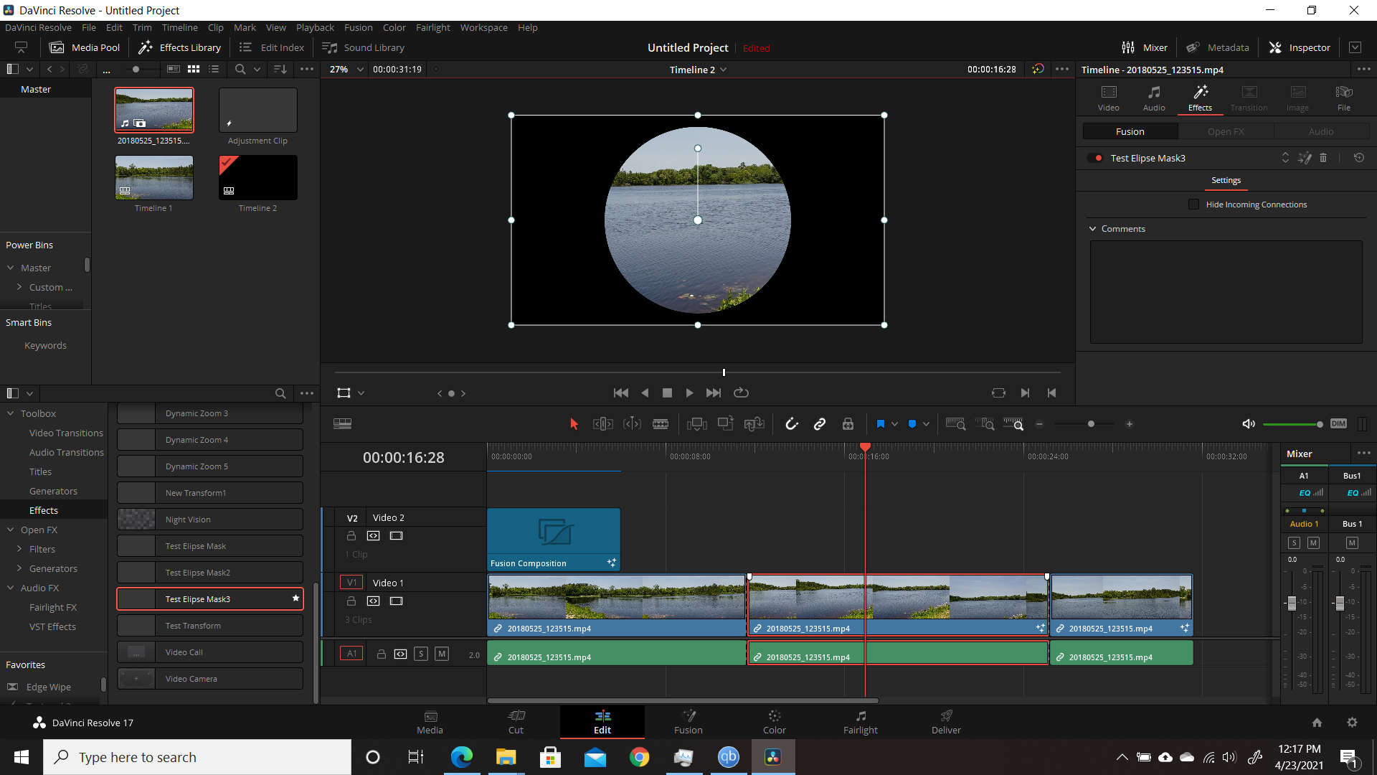1377x775 pixels.
Task: Select the Blade Edit Mode tool
Action: point(661,424)
